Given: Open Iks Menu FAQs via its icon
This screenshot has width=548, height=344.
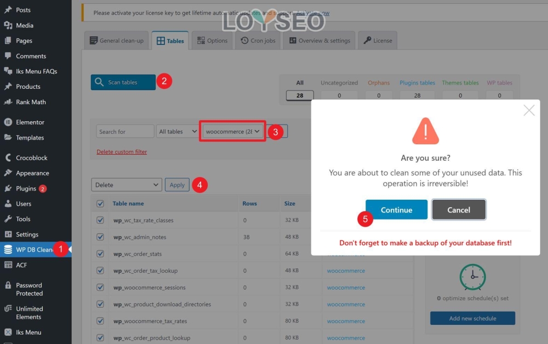Looking at the screenshot, I should 8,71.
